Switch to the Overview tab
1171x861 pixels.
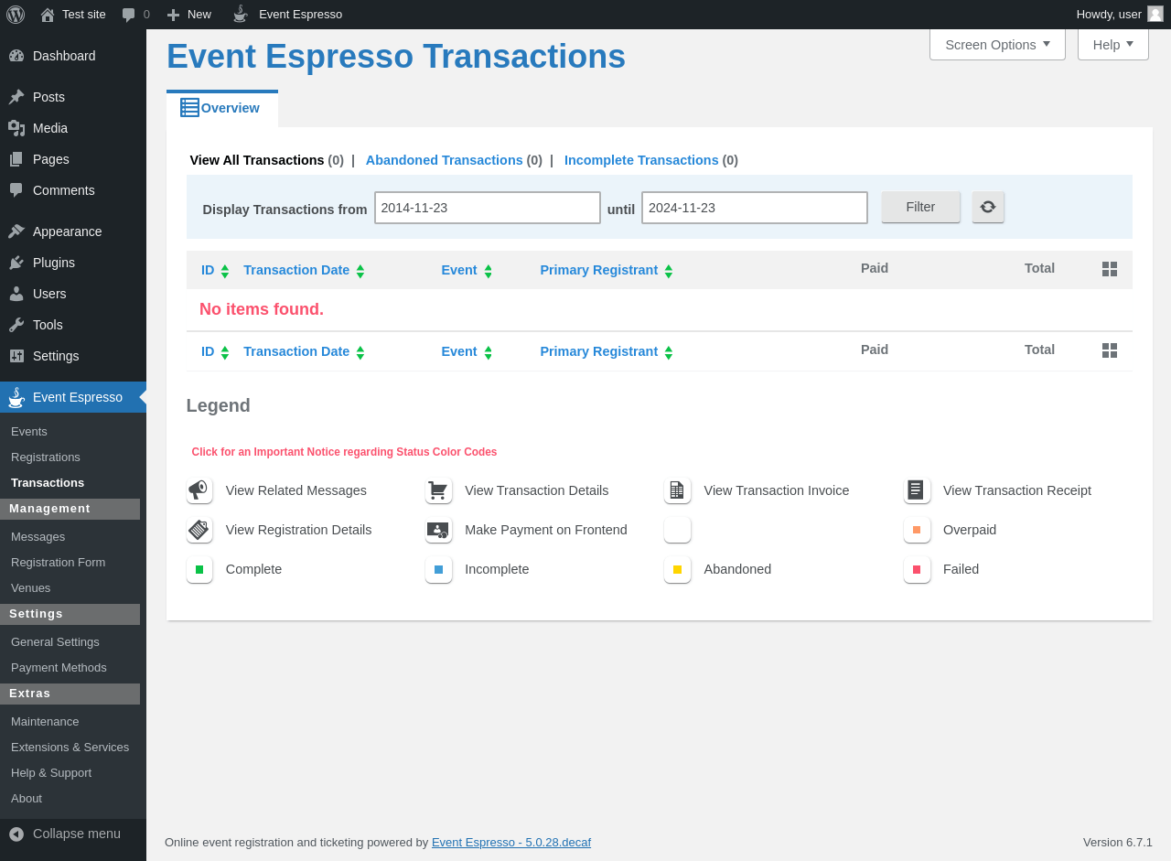pyautogui.click(x=222, y=108)
